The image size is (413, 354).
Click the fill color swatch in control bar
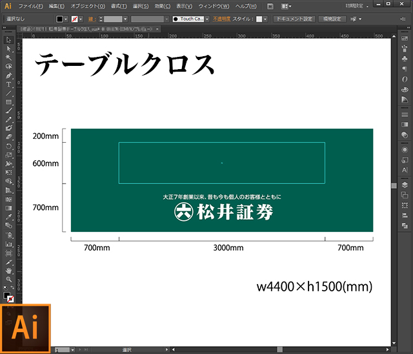tap(60, 19)
